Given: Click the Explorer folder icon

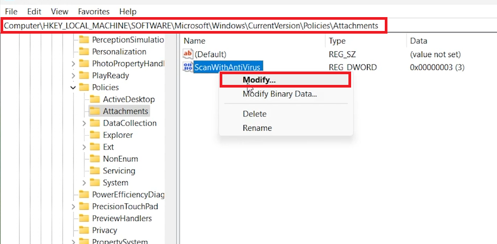Looking at the screenshot, I should (x=95, y=135).
